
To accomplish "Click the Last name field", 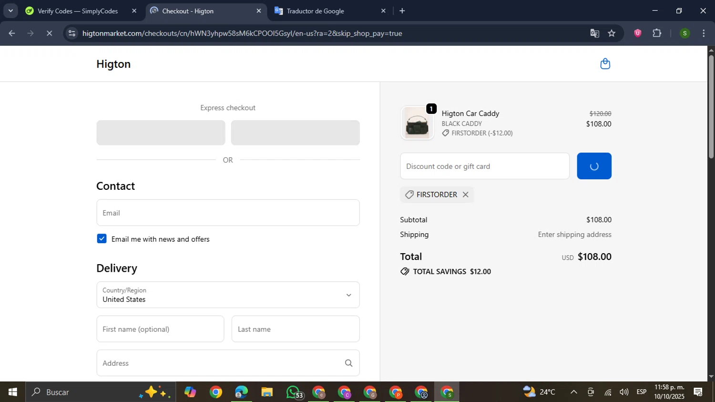I will tap(296, 329).
